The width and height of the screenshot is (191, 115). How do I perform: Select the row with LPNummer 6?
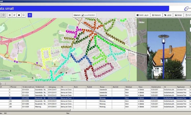tap(95, 93)
